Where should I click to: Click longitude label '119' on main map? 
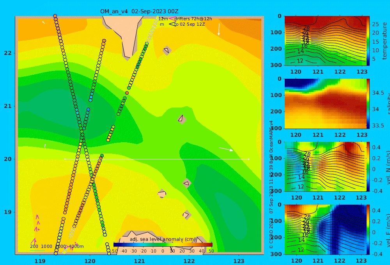[x=40, y=261]
